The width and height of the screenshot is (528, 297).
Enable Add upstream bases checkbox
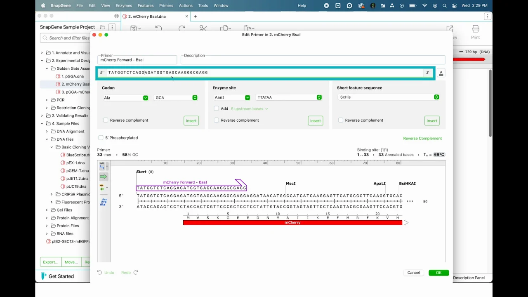[217, 108]
